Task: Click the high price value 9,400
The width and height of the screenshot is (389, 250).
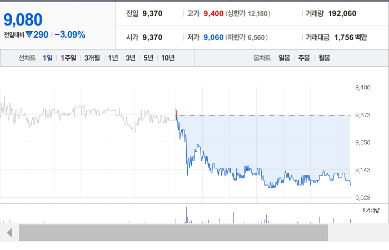Action: click(213, 14)
